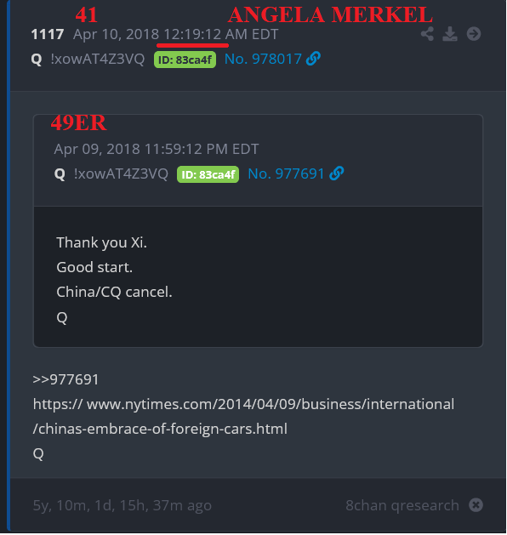Open quoted post link No. 977691
This screenshot has height=535, width=507.
click(x=286, y=174)
